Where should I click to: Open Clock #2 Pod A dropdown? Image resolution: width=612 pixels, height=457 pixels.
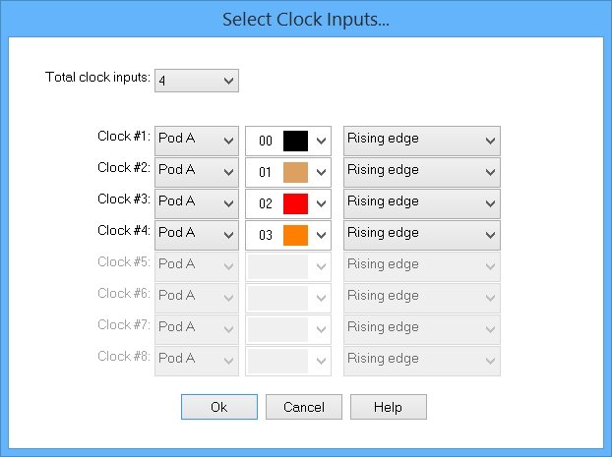[197, 172]
